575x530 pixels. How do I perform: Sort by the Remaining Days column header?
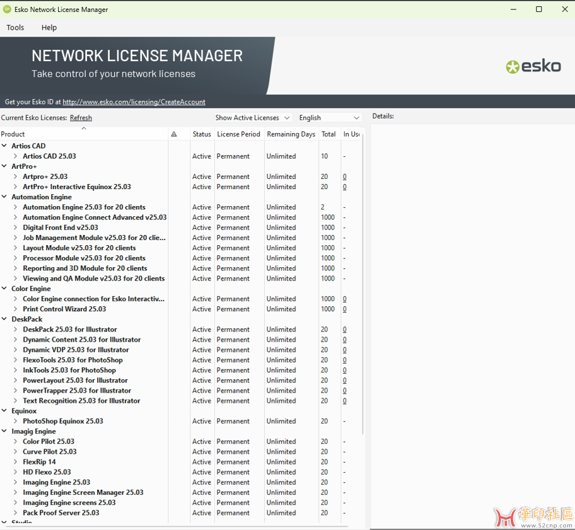coord(291,134)
